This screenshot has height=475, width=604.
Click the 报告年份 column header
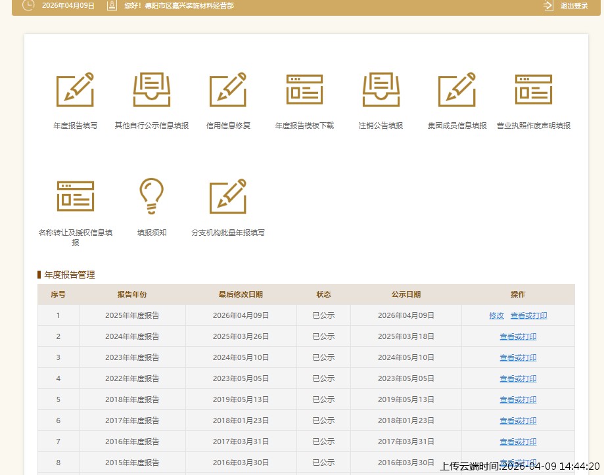click(132, 294)
